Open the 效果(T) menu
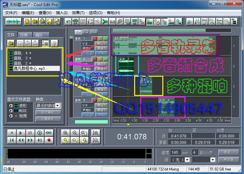The height and width of the screenshot is (174, 244). (78, 13)
